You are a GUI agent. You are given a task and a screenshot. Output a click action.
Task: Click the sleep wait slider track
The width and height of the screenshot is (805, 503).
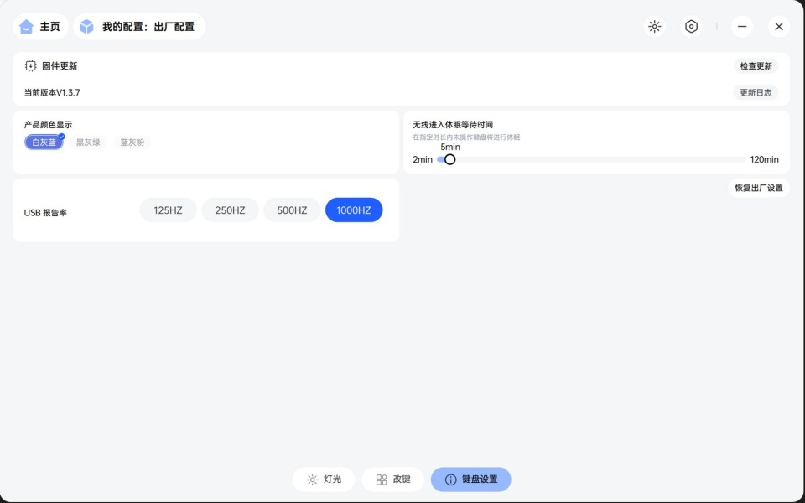(591, 159)
